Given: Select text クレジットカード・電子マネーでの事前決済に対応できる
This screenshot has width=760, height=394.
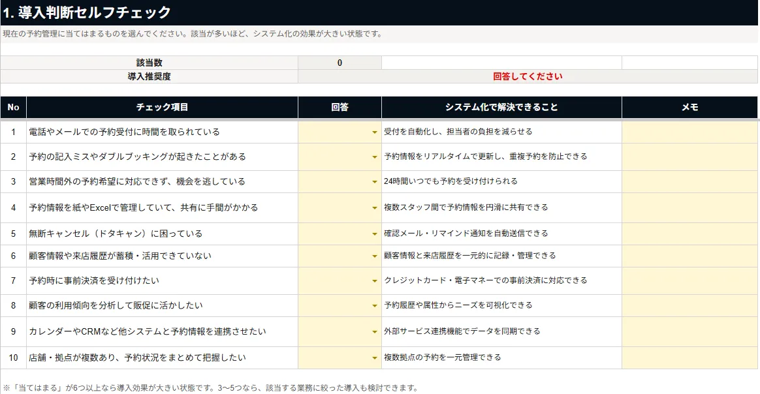Looking at the screenshot, I should click(486, 280).
